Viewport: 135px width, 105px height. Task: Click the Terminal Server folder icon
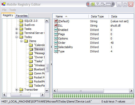pos(21,33)
